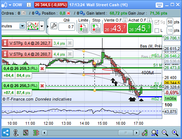
Task: Cancel the stop order 26 260,7
Action: pos(70,54)
